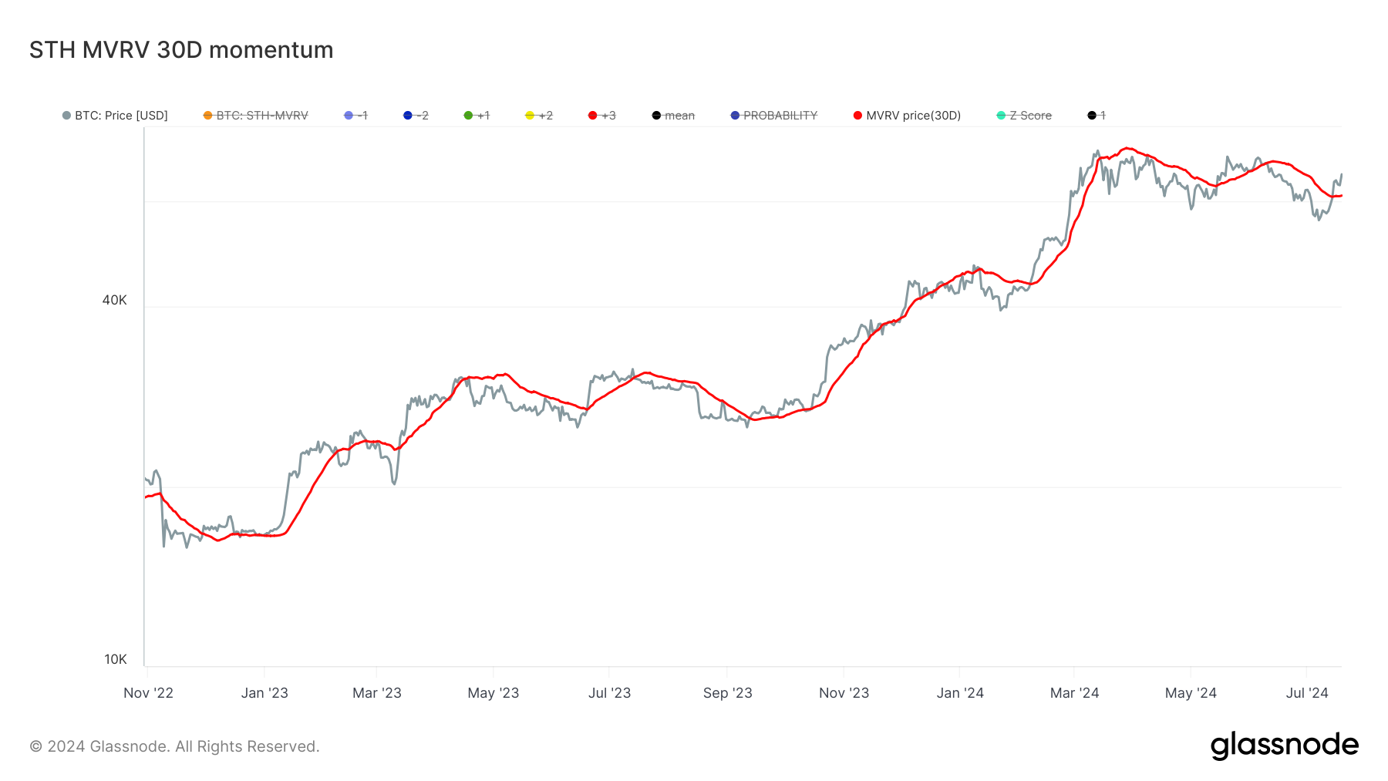The height and width of the screenshot is (781, 1388).
Task: Enable the +1 band legend entry
Action: (x=477, y=116)
